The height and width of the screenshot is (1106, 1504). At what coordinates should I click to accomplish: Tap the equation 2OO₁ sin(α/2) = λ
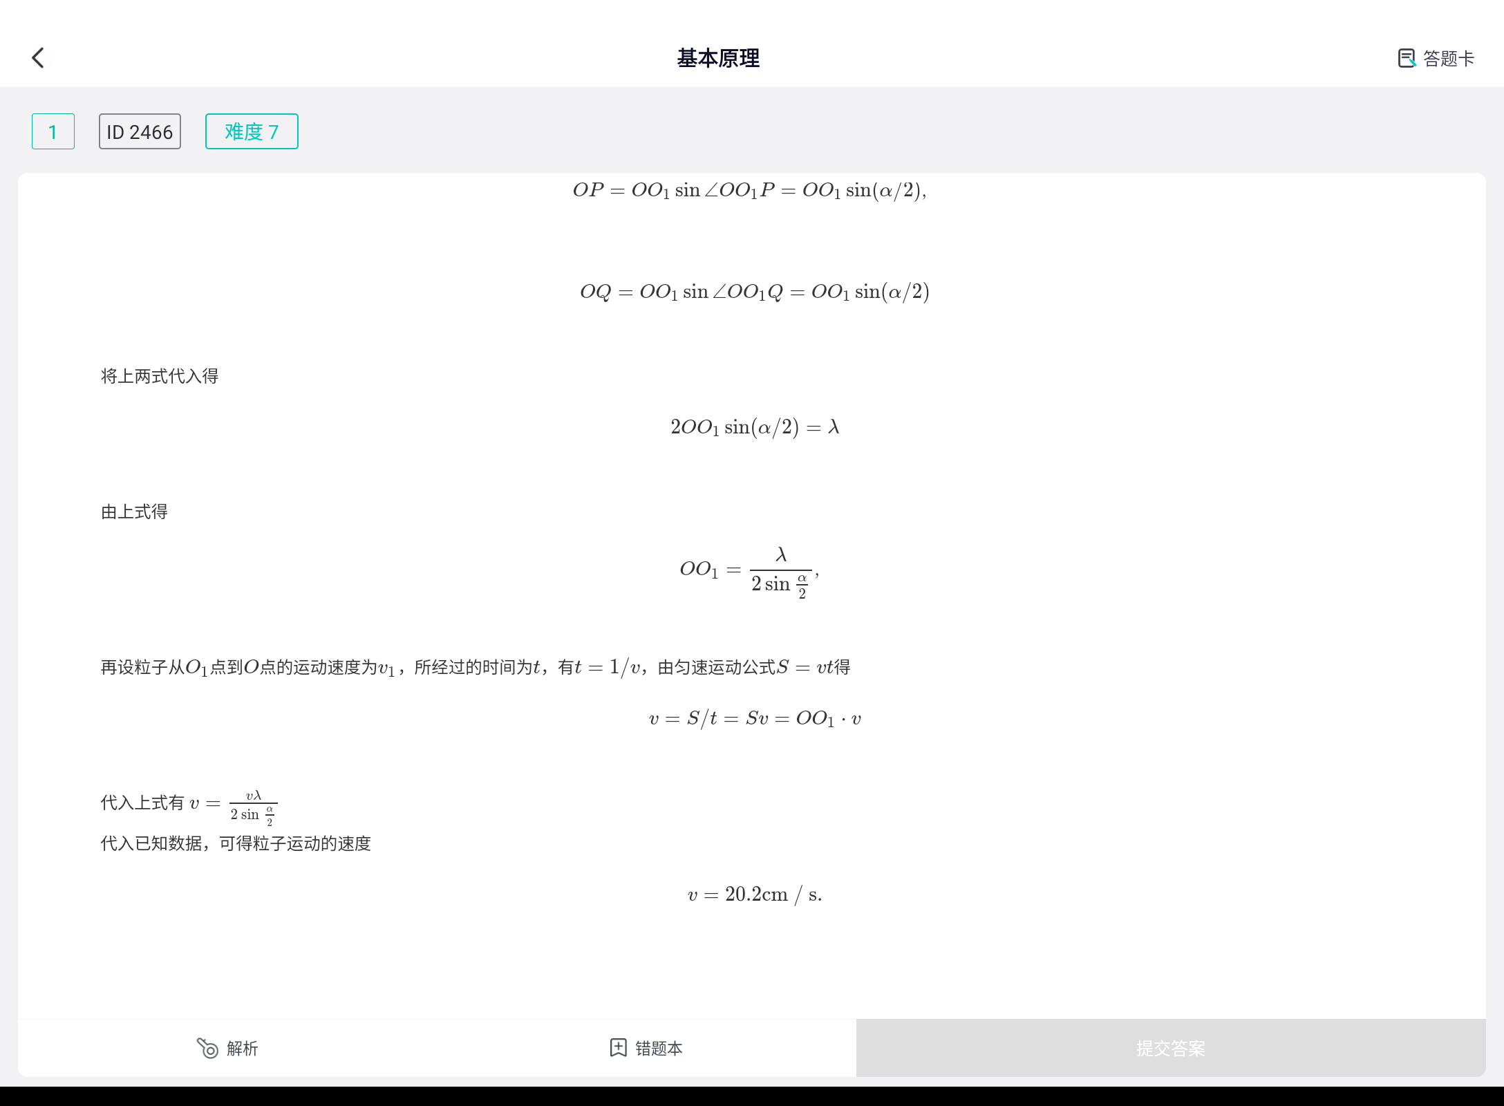755,427
